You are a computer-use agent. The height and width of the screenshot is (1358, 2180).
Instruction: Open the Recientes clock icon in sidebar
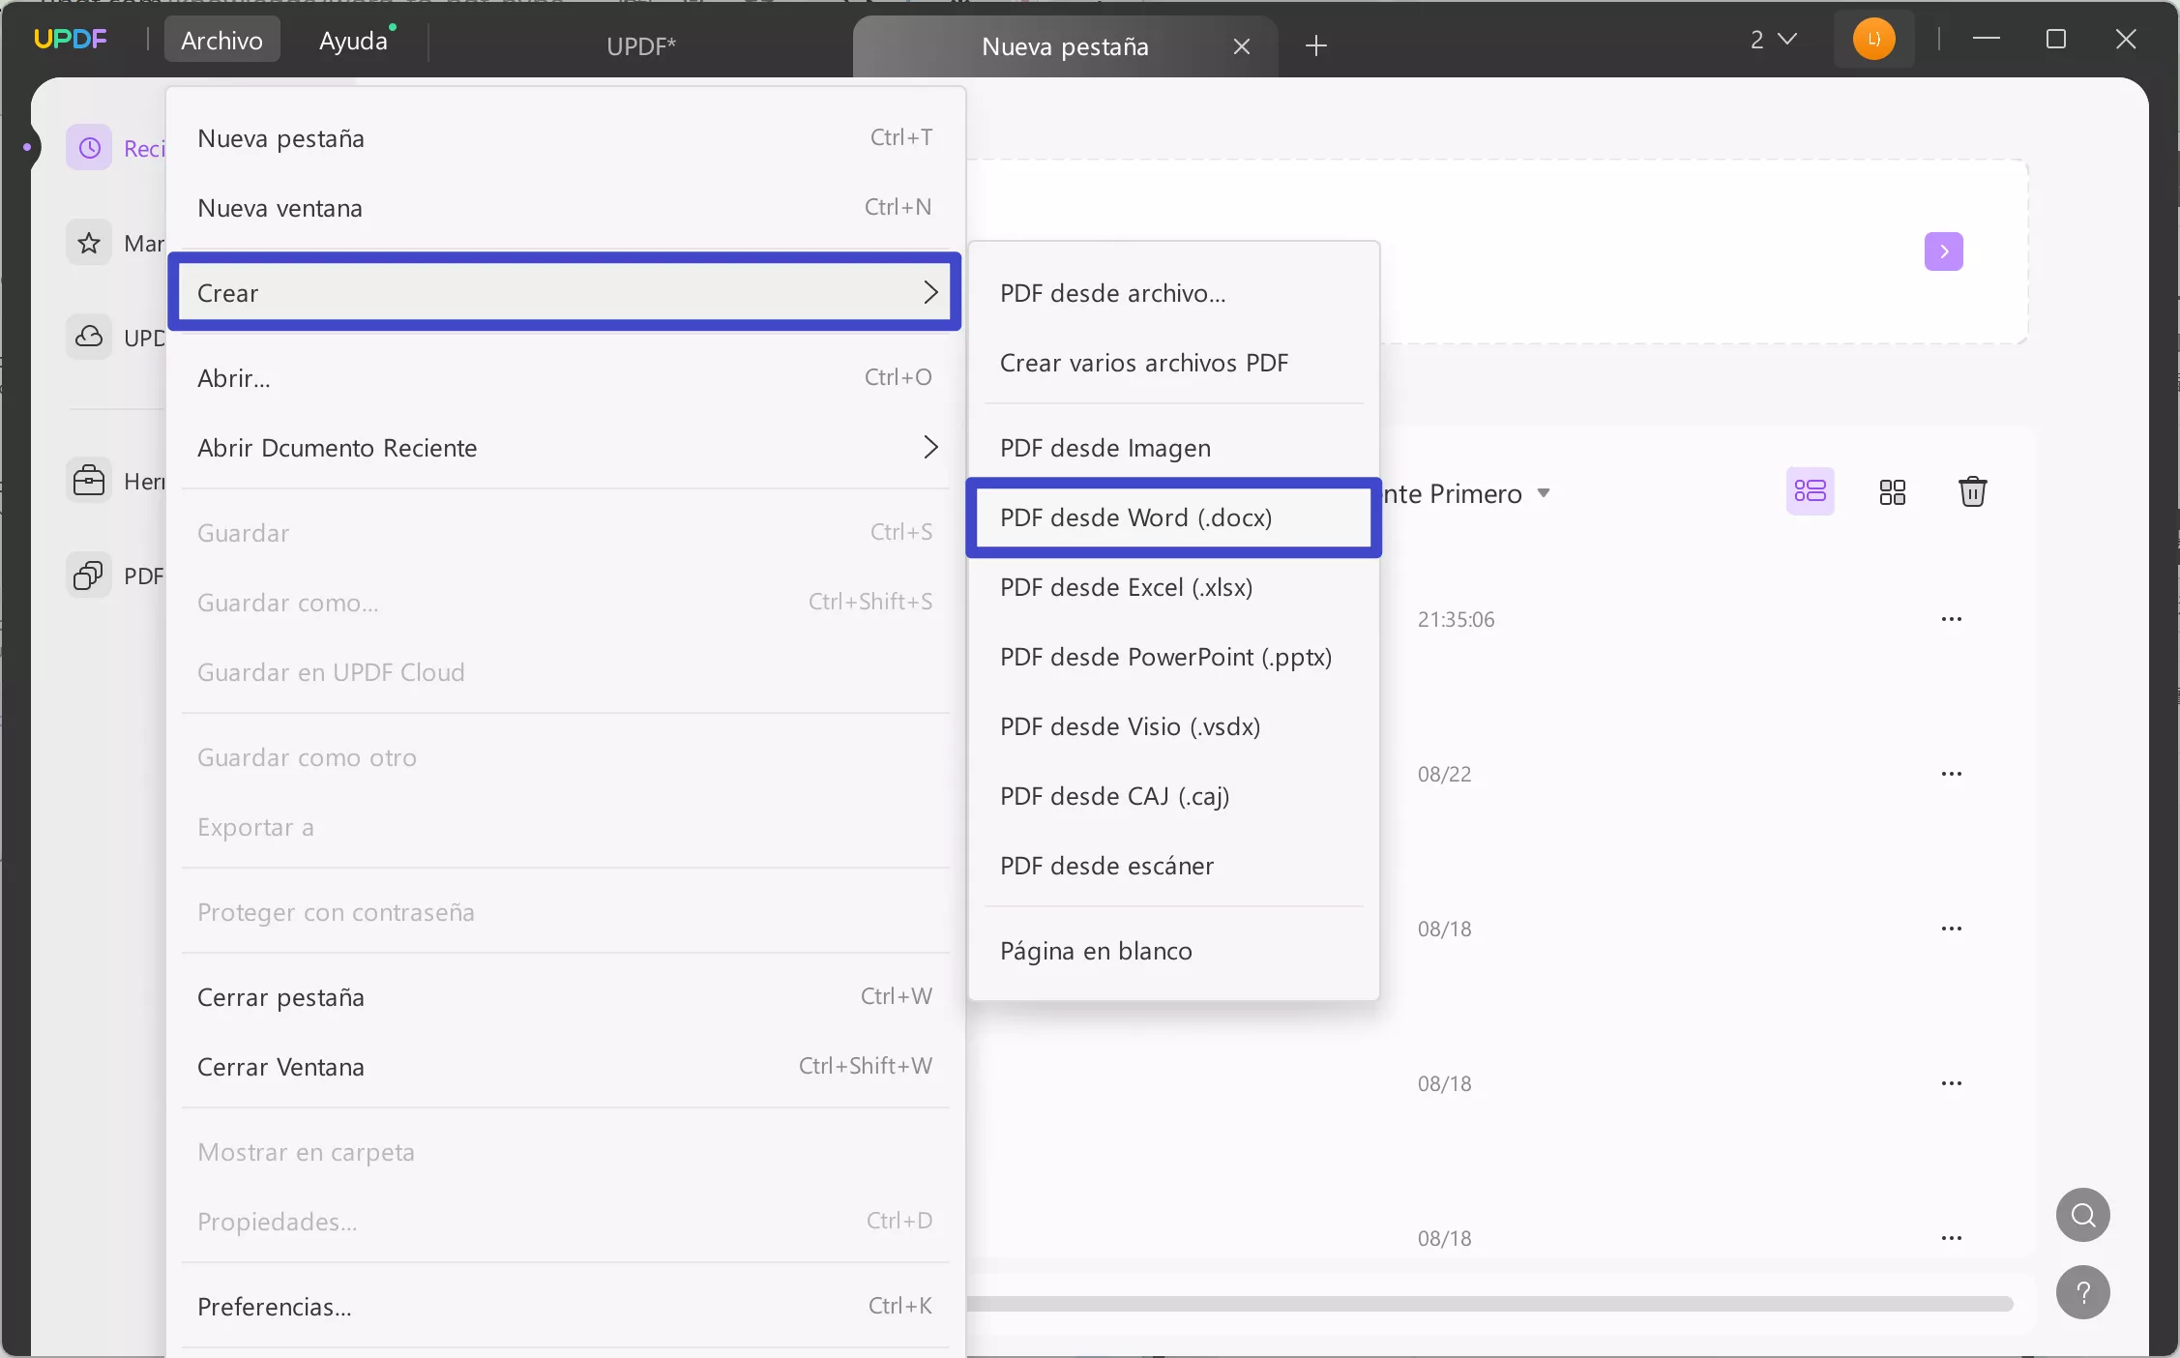[x=89, y=148]
